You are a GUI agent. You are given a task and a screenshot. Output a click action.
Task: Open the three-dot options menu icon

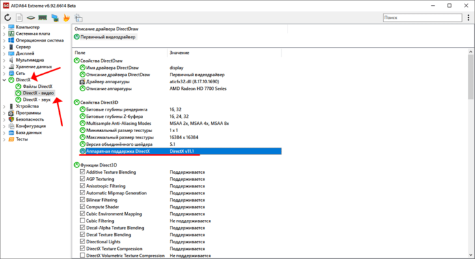tap(468, 18)
